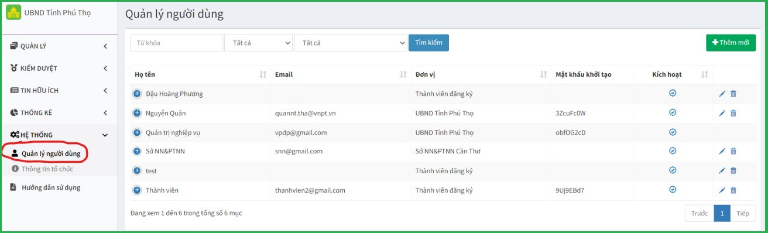Click the Tìm kiếm search button
This screenshot has height=233, width=768.
(x=428, y=43)
